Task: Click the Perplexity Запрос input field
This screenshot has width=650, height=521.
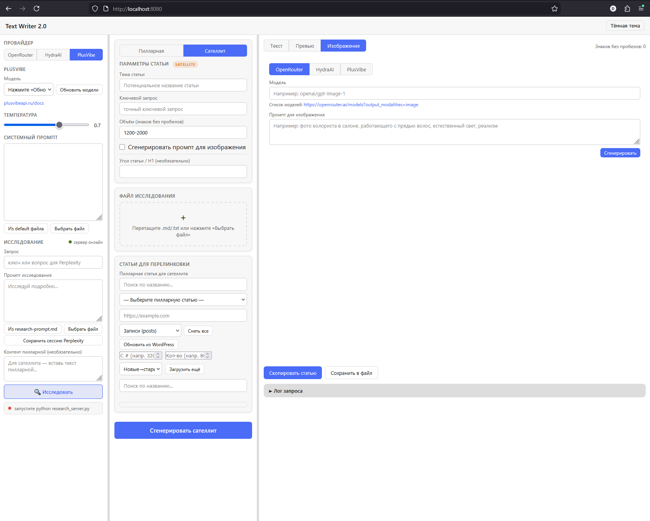Action: 53,262
